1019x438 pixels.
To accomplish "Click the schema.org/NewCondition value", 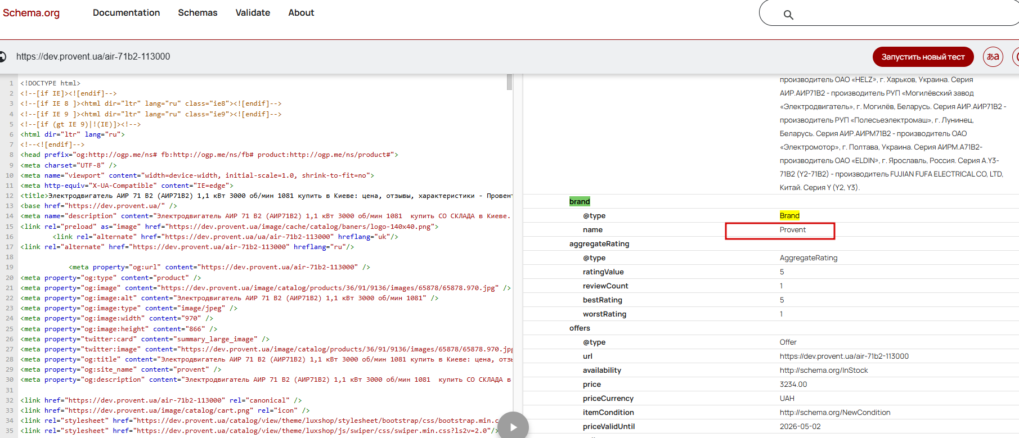I will tap(835, 412).
